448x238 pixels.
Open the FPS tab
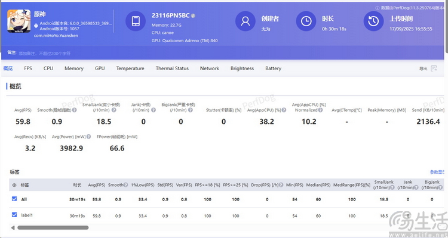28,68
